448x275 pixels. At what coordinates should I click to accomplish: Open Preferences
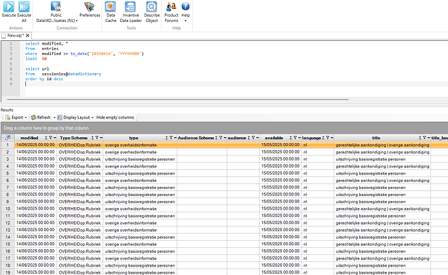90,10
